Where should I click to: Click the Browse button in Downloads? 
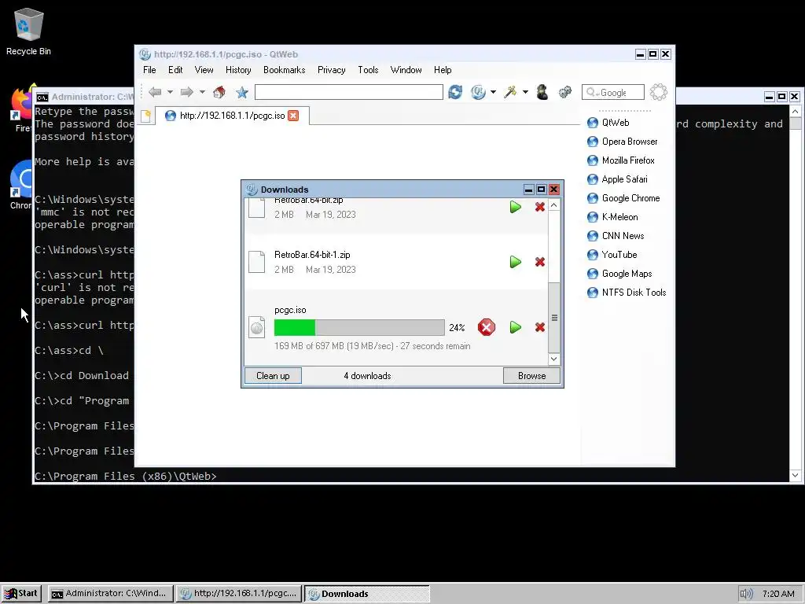pyautogui.click(x=532, y=376)
